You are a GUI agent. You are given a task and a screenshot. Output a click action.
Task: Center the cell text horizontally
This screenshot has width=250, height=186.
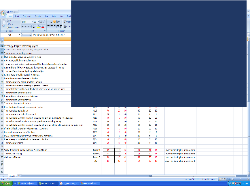click(51, 27)
